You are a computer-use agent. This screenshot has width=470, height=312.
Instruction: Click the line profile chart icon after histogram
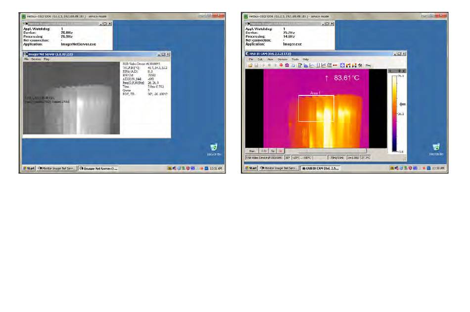click(312, 65)
